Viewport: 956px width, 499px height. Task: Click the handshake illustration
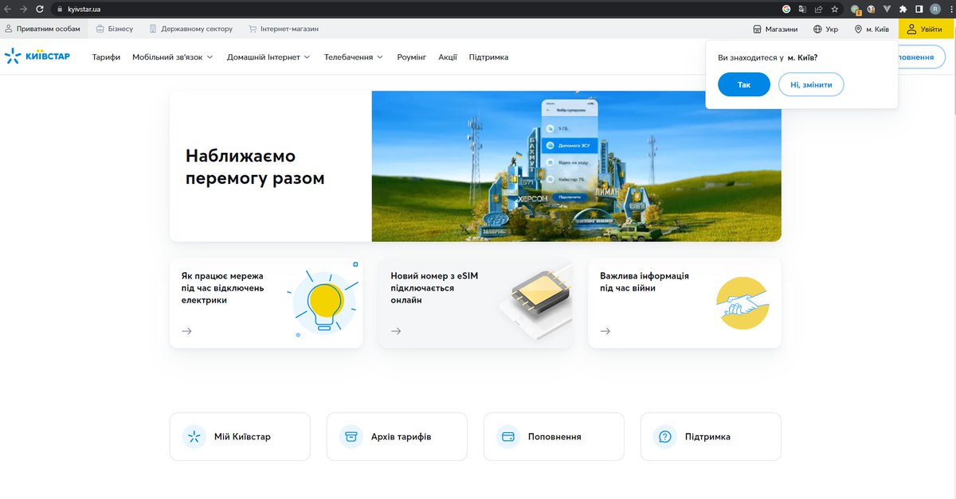(742, 303)
